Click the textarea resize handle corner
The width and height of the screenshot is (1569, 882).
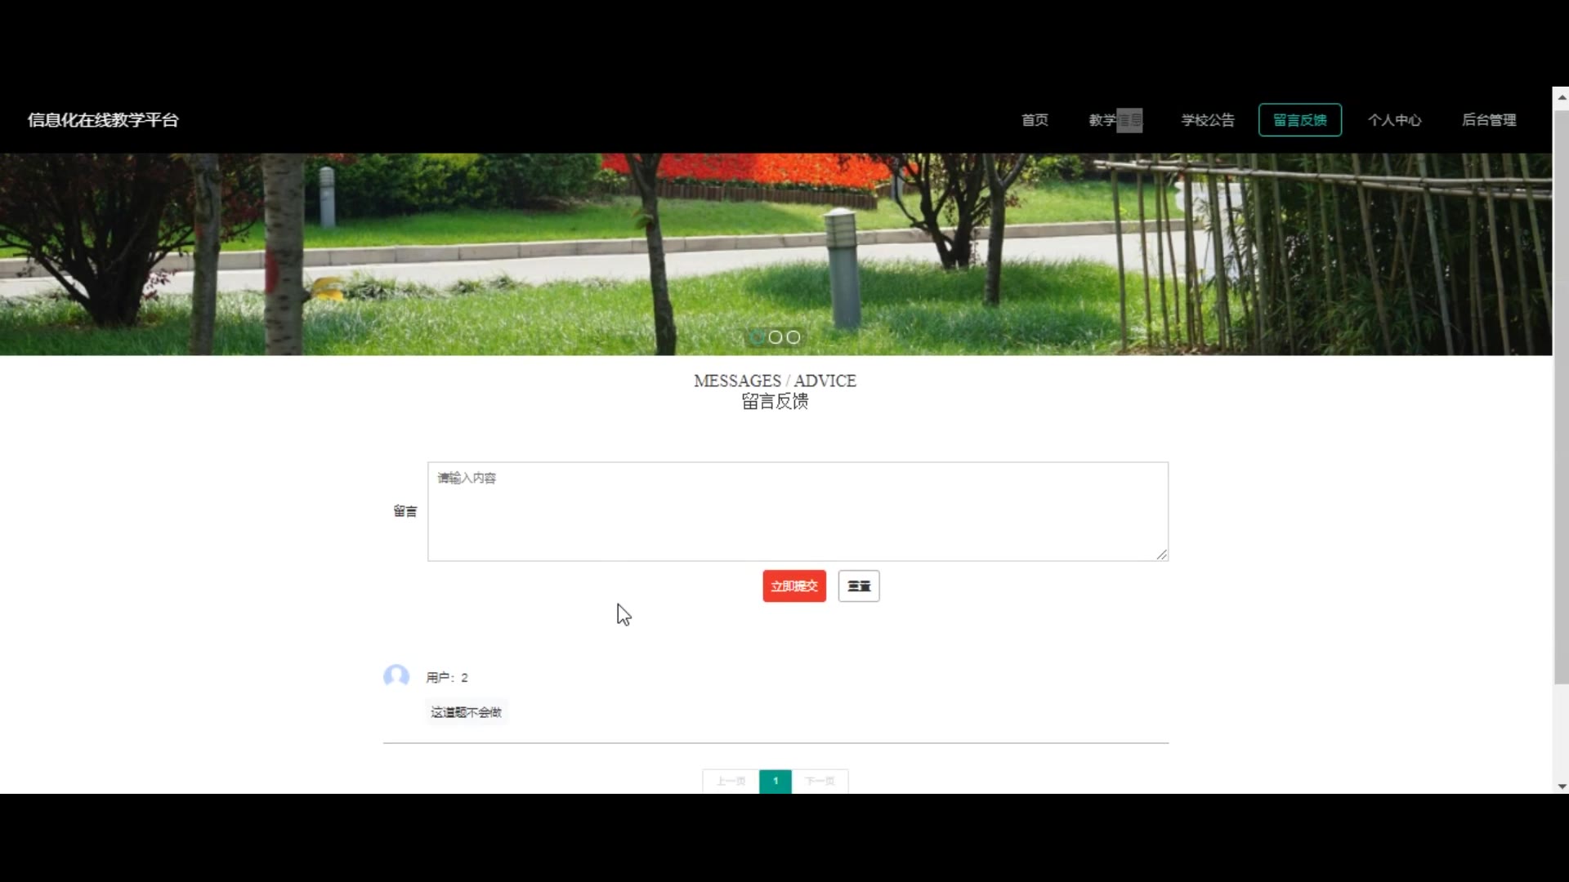[x=1161, y=555]
